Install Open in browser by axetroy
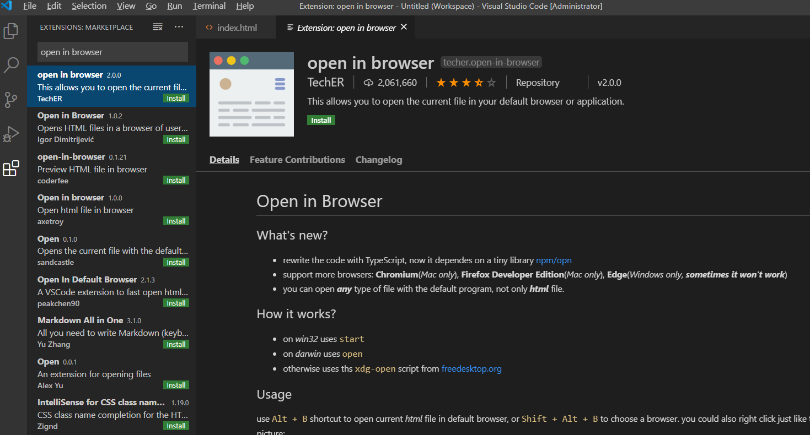Image resolution: width=810 pixels, height=435 pixels. 176,221
